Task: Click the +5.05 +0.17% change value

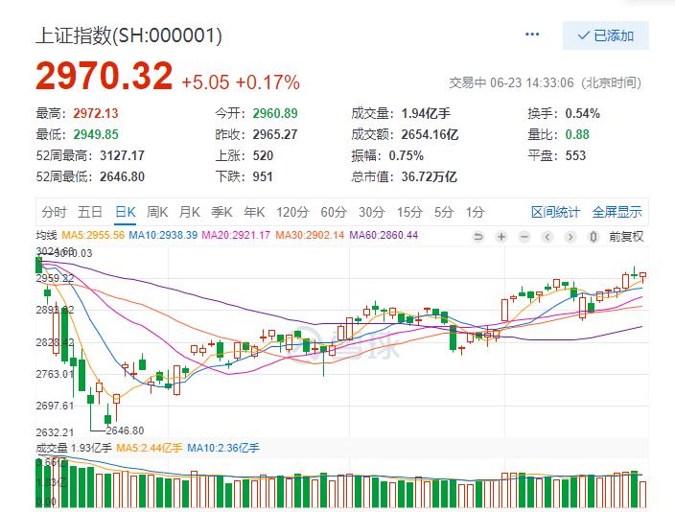Action: pyautogui.click(x=241, y=81)
